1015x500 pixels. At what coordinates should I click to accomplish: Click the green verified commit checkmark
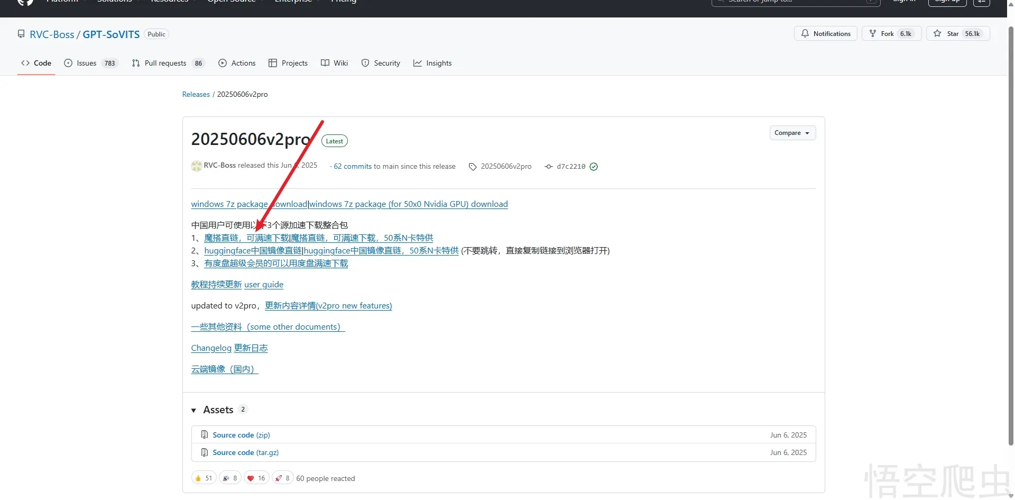[594, 167]
